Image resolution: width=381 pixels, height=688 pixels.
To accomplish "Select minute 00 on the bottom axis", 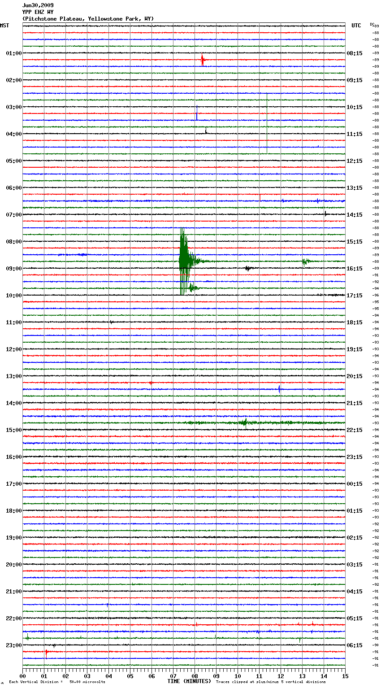I will [x=22, y=676].
